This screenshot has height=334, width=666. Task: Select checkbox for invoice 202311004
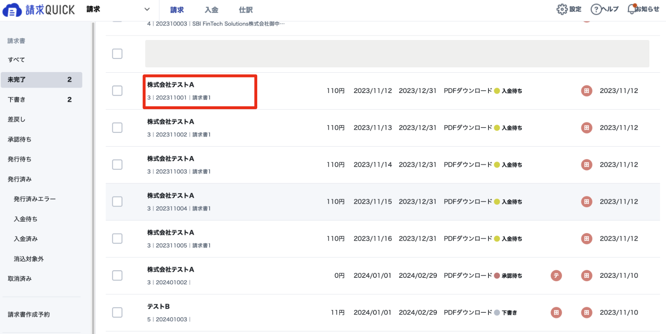(117, 201)
